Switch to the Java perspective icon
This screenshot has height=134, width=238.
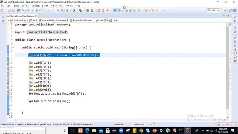coord(235,10)
